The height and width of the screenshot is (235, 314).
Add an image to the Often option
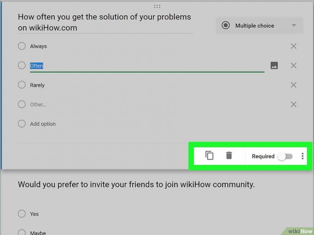tap(274, 65)
